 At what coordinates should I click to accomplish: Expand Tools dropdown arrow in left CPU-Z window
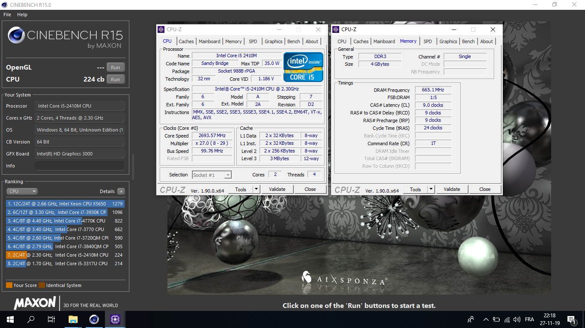256,189
